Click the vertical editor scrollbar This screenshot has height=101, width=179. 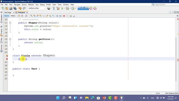(x=176, y=59)
